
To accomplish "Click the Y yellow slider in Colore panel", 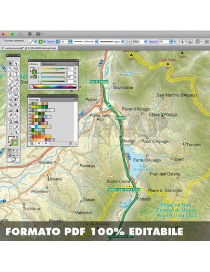I will 53,77.
